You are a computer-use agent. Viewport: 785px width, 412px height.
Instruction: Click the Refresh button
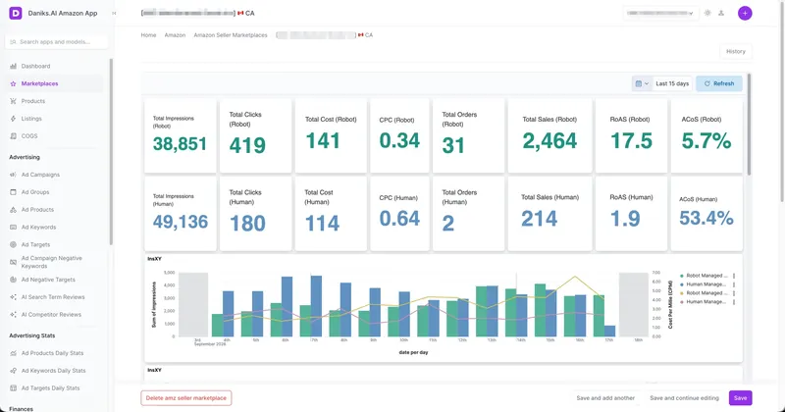[719, 83]
